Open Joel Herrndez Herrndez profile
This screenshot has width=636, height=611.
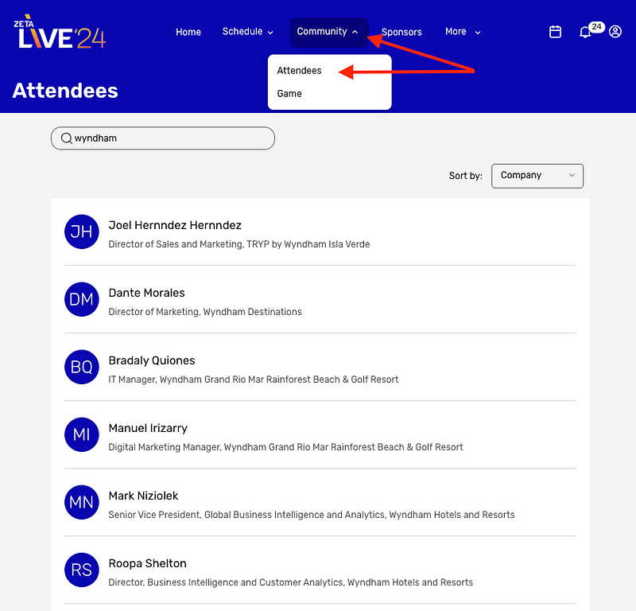pos(175,225)
